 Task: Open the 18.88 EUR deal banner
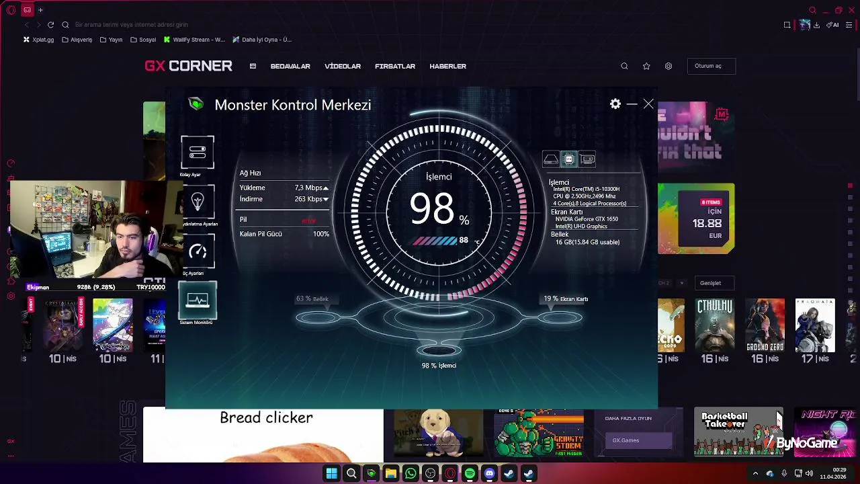tap(696, 219)
